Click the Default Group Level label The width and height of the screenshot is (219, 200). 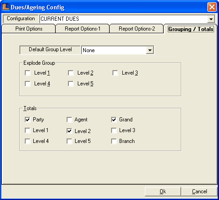click(x=50, y=49)
